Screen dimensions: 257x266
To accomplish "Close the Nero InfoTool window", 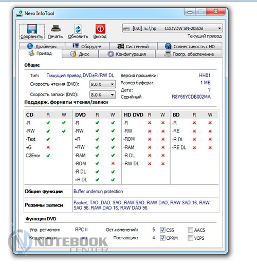I will [x=216, y=12].
